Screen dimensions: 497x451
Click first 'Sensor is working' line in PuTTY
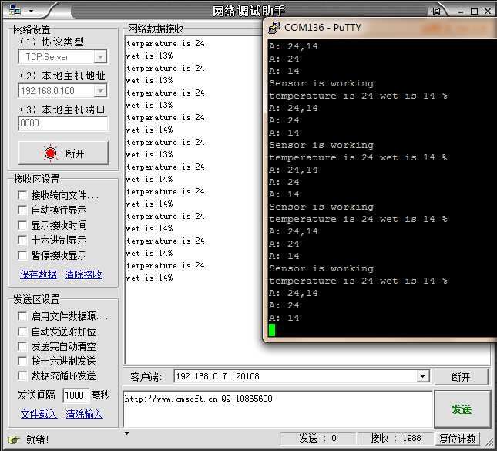(321, 83)
